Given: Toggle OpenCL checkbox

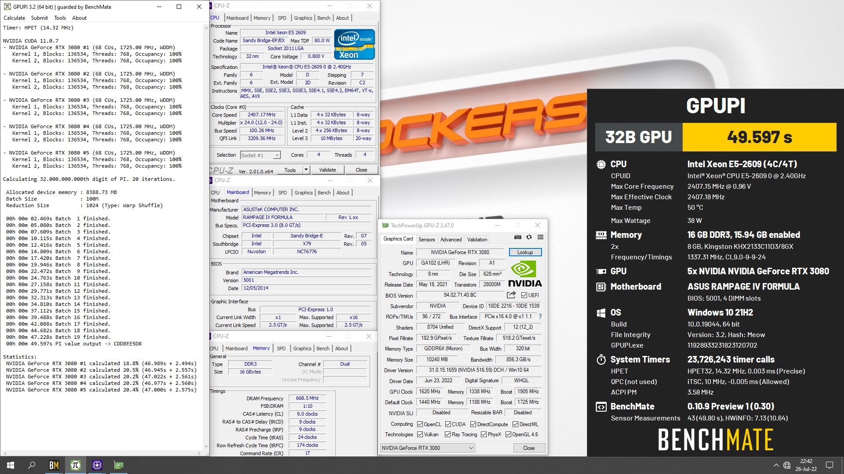Looking at the screenshot, I should 420,424.
